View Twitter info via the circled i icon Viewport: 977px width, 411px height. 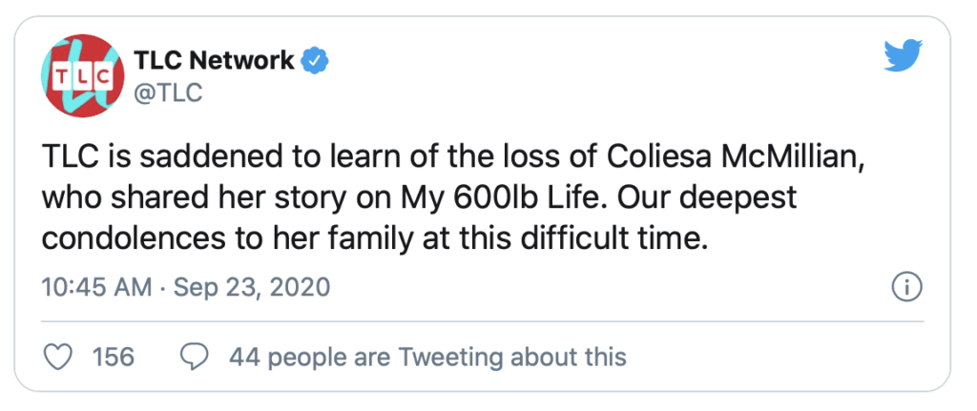click(x=907, y=288)
